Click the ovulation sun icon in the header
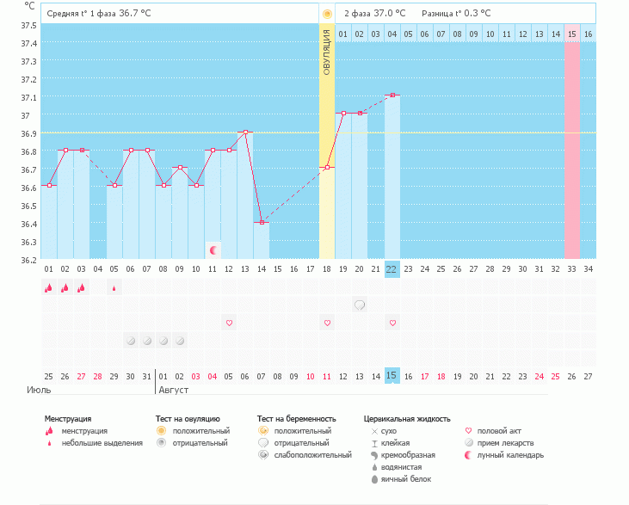This screenshot has height=505, width=629. click(327, 14)
